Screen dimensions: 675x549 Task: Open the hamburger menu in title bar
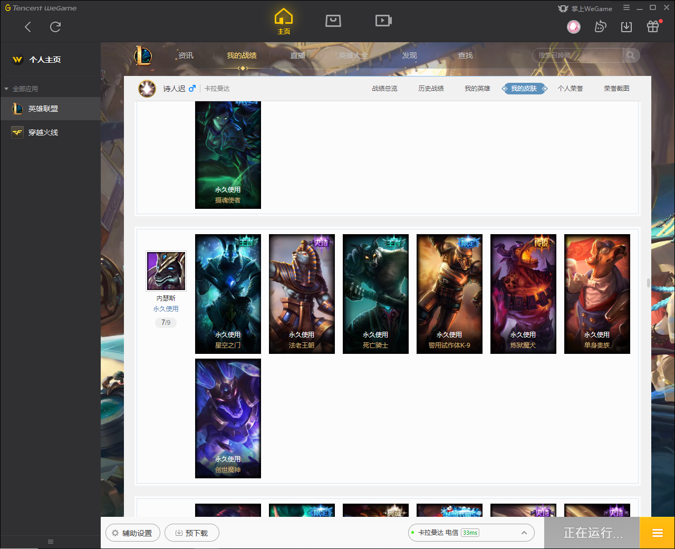tap(626, 8)
